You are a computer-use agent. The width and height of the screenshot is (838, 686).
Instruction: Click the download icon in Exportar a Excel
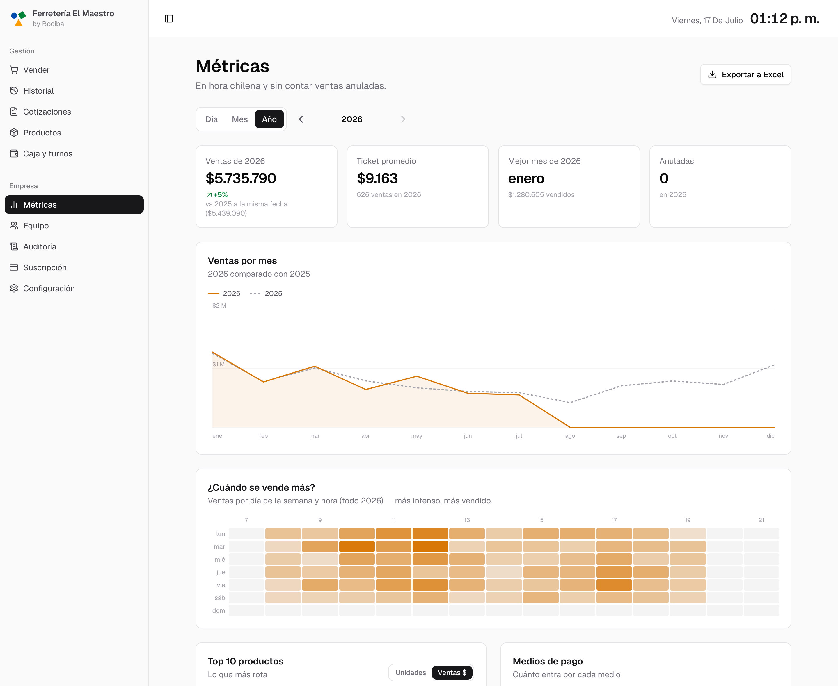(712, 75)
